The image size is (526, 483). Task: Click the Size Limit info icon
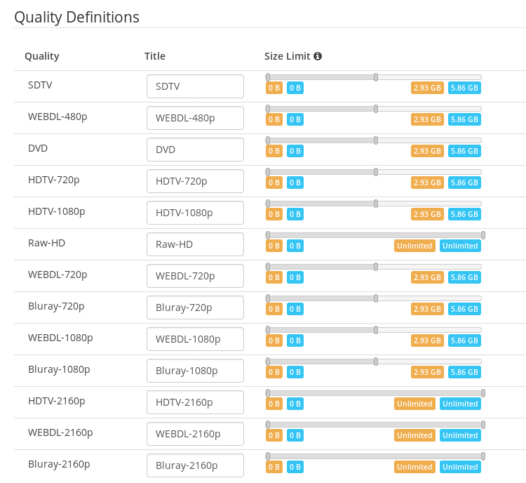317,56
